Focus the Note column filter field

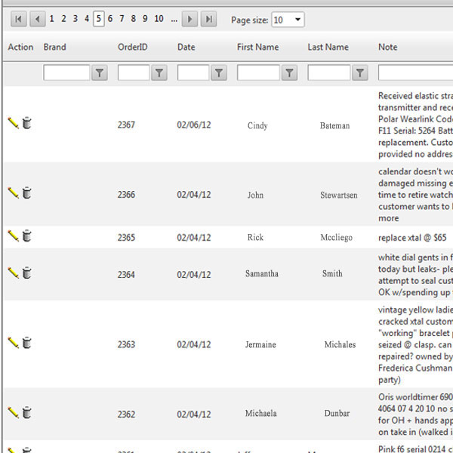[415, 72]
